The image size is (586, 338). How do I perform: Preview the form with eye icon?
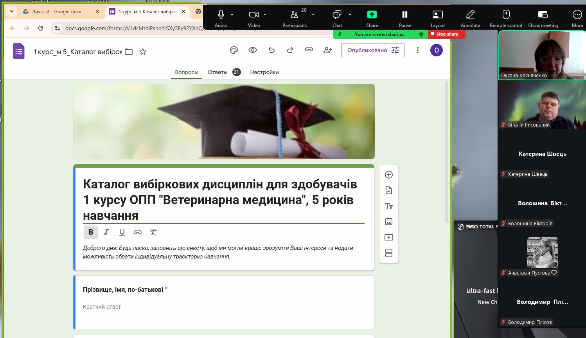coord(253,50)
